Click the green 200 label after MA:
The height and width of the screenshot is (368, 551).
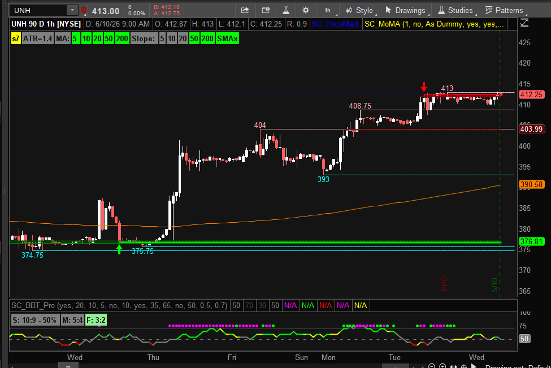(x=122, y=38)
